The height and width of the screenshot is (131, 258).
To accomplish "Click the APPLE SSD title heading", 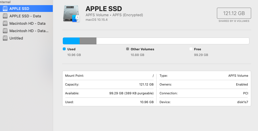I will 104,9.
